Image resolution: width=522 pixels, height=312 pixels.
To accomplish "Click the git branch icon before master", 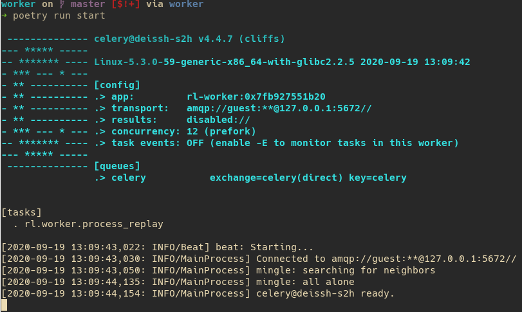I will click(62, 5).
